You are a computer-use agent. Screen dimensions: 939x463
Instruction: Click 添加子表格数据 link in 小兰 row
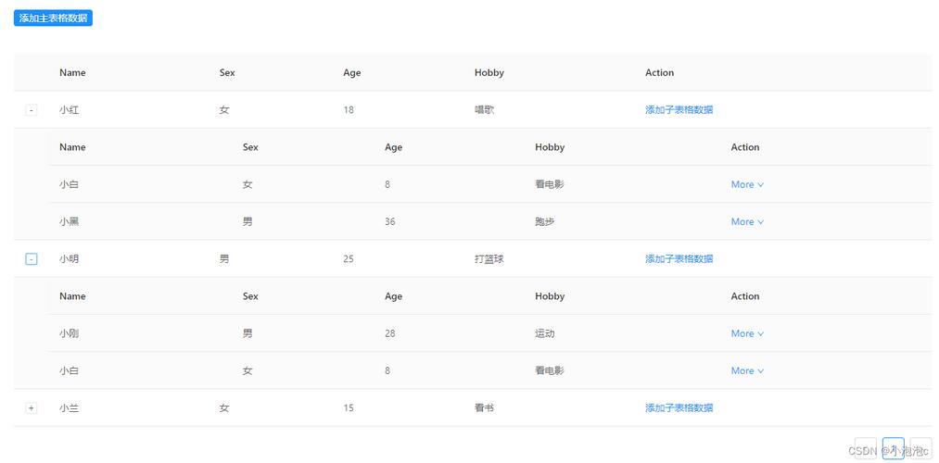coord(679,408)
